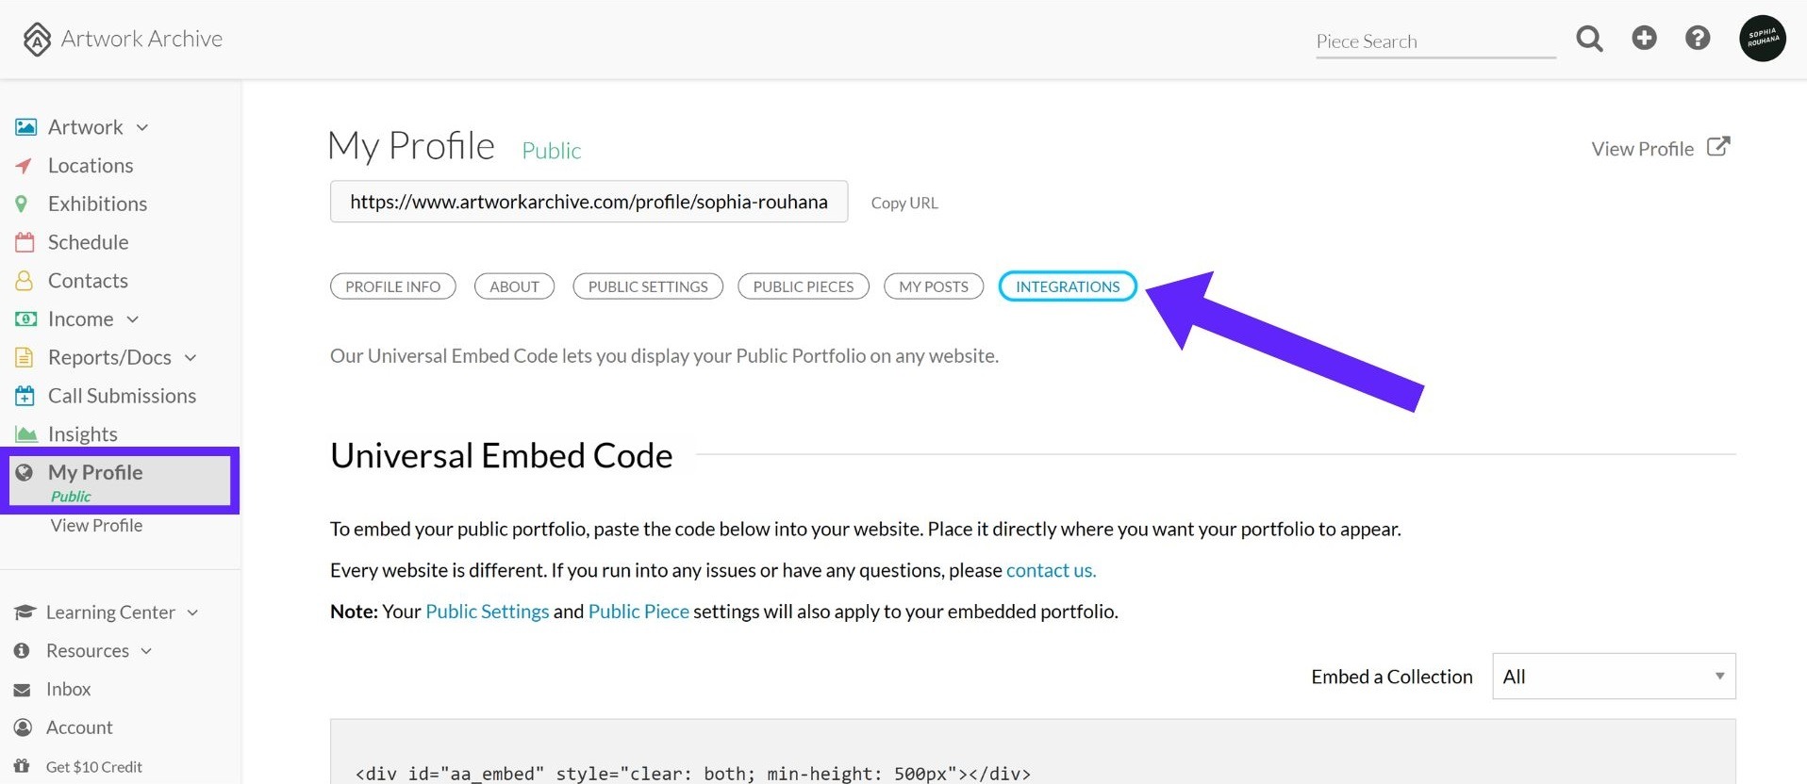The height and width of the screenshot is (784, 1807).
Task: Expand Reports/Docs submenu
Action: 191,358
